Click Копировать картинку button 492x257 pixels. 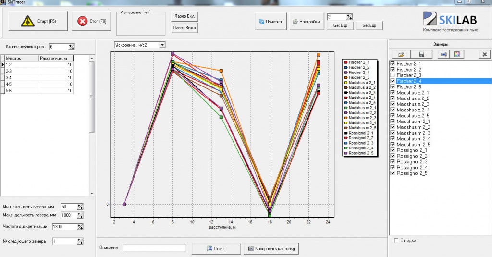point(271,248)
